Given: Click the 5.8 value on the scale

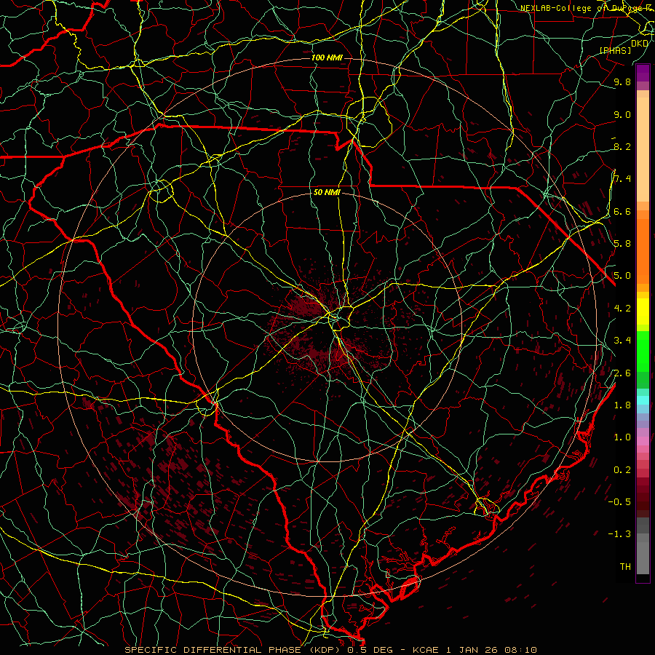Looking at the screenshot, I should pos(622,244).
